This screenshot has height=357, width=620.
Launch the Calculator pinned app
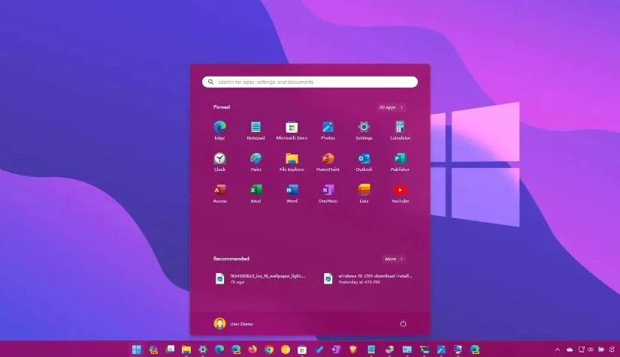[400, 130]
